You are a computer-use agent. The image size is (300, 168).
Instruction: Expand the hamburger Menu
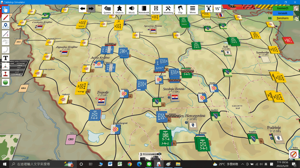coord(192,9)
